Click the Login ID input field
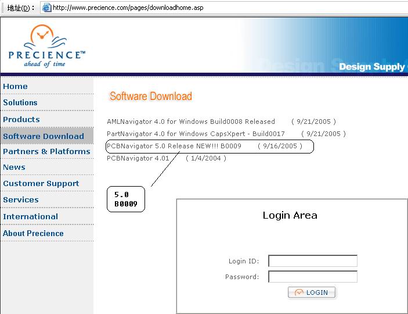Viewport: 408px width, 314px height. point(313,261)
